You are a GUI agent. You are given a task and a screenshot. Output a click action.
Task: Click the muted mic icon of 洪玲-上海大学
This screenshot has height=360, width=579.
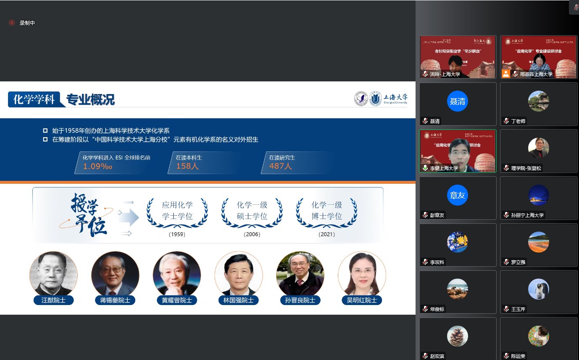click(x=425, y=74)
